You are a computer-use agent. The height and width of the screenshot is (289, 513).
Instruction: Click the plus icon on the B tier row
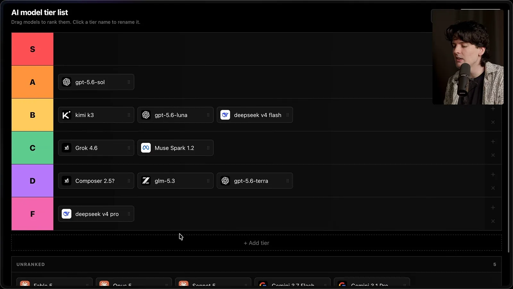493,109
